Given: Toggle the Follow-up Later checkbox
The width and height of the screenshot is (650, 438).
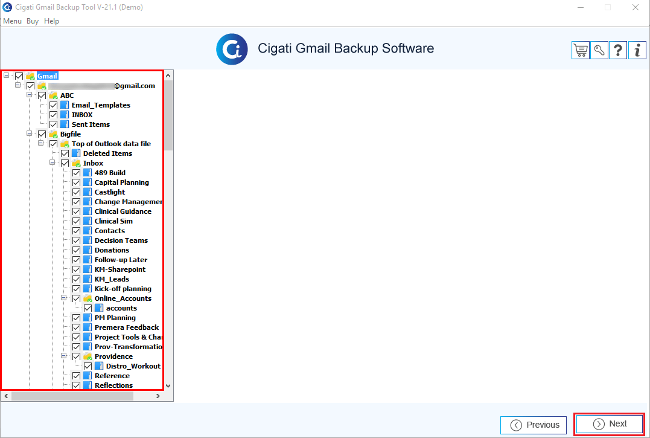Looking at the screenshot, I should 76,260.
